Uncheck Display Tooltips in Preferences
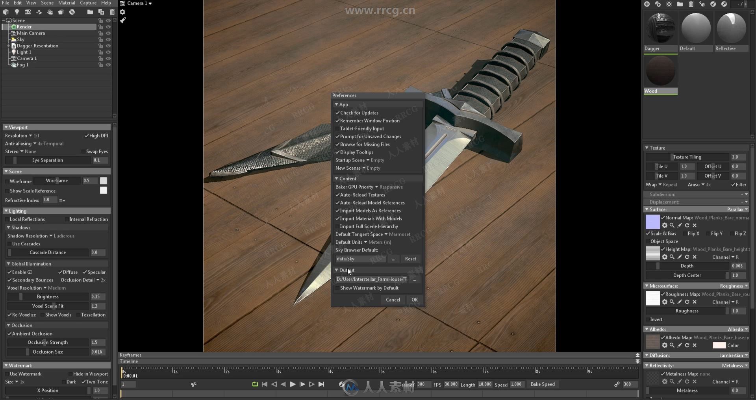Viewport: 756px width, 400px height. [x=337, y=152]
